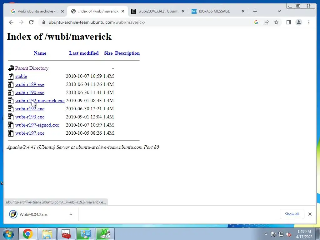Image resolution: width=320 pixels, height=240 pixels.
Task: Sort the listing by Name
Action: tap(40, 53)
